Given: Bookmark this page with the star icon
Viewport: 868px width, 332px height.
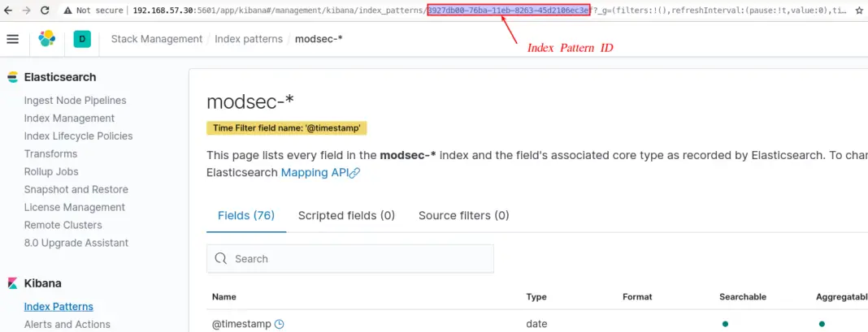Looking at the screenshot, I should pyautogui.click(x=859, y=11).
